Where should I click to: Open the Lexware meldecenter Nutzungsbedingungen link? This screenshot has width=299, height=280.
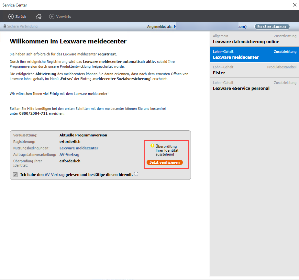coord(79,148)
